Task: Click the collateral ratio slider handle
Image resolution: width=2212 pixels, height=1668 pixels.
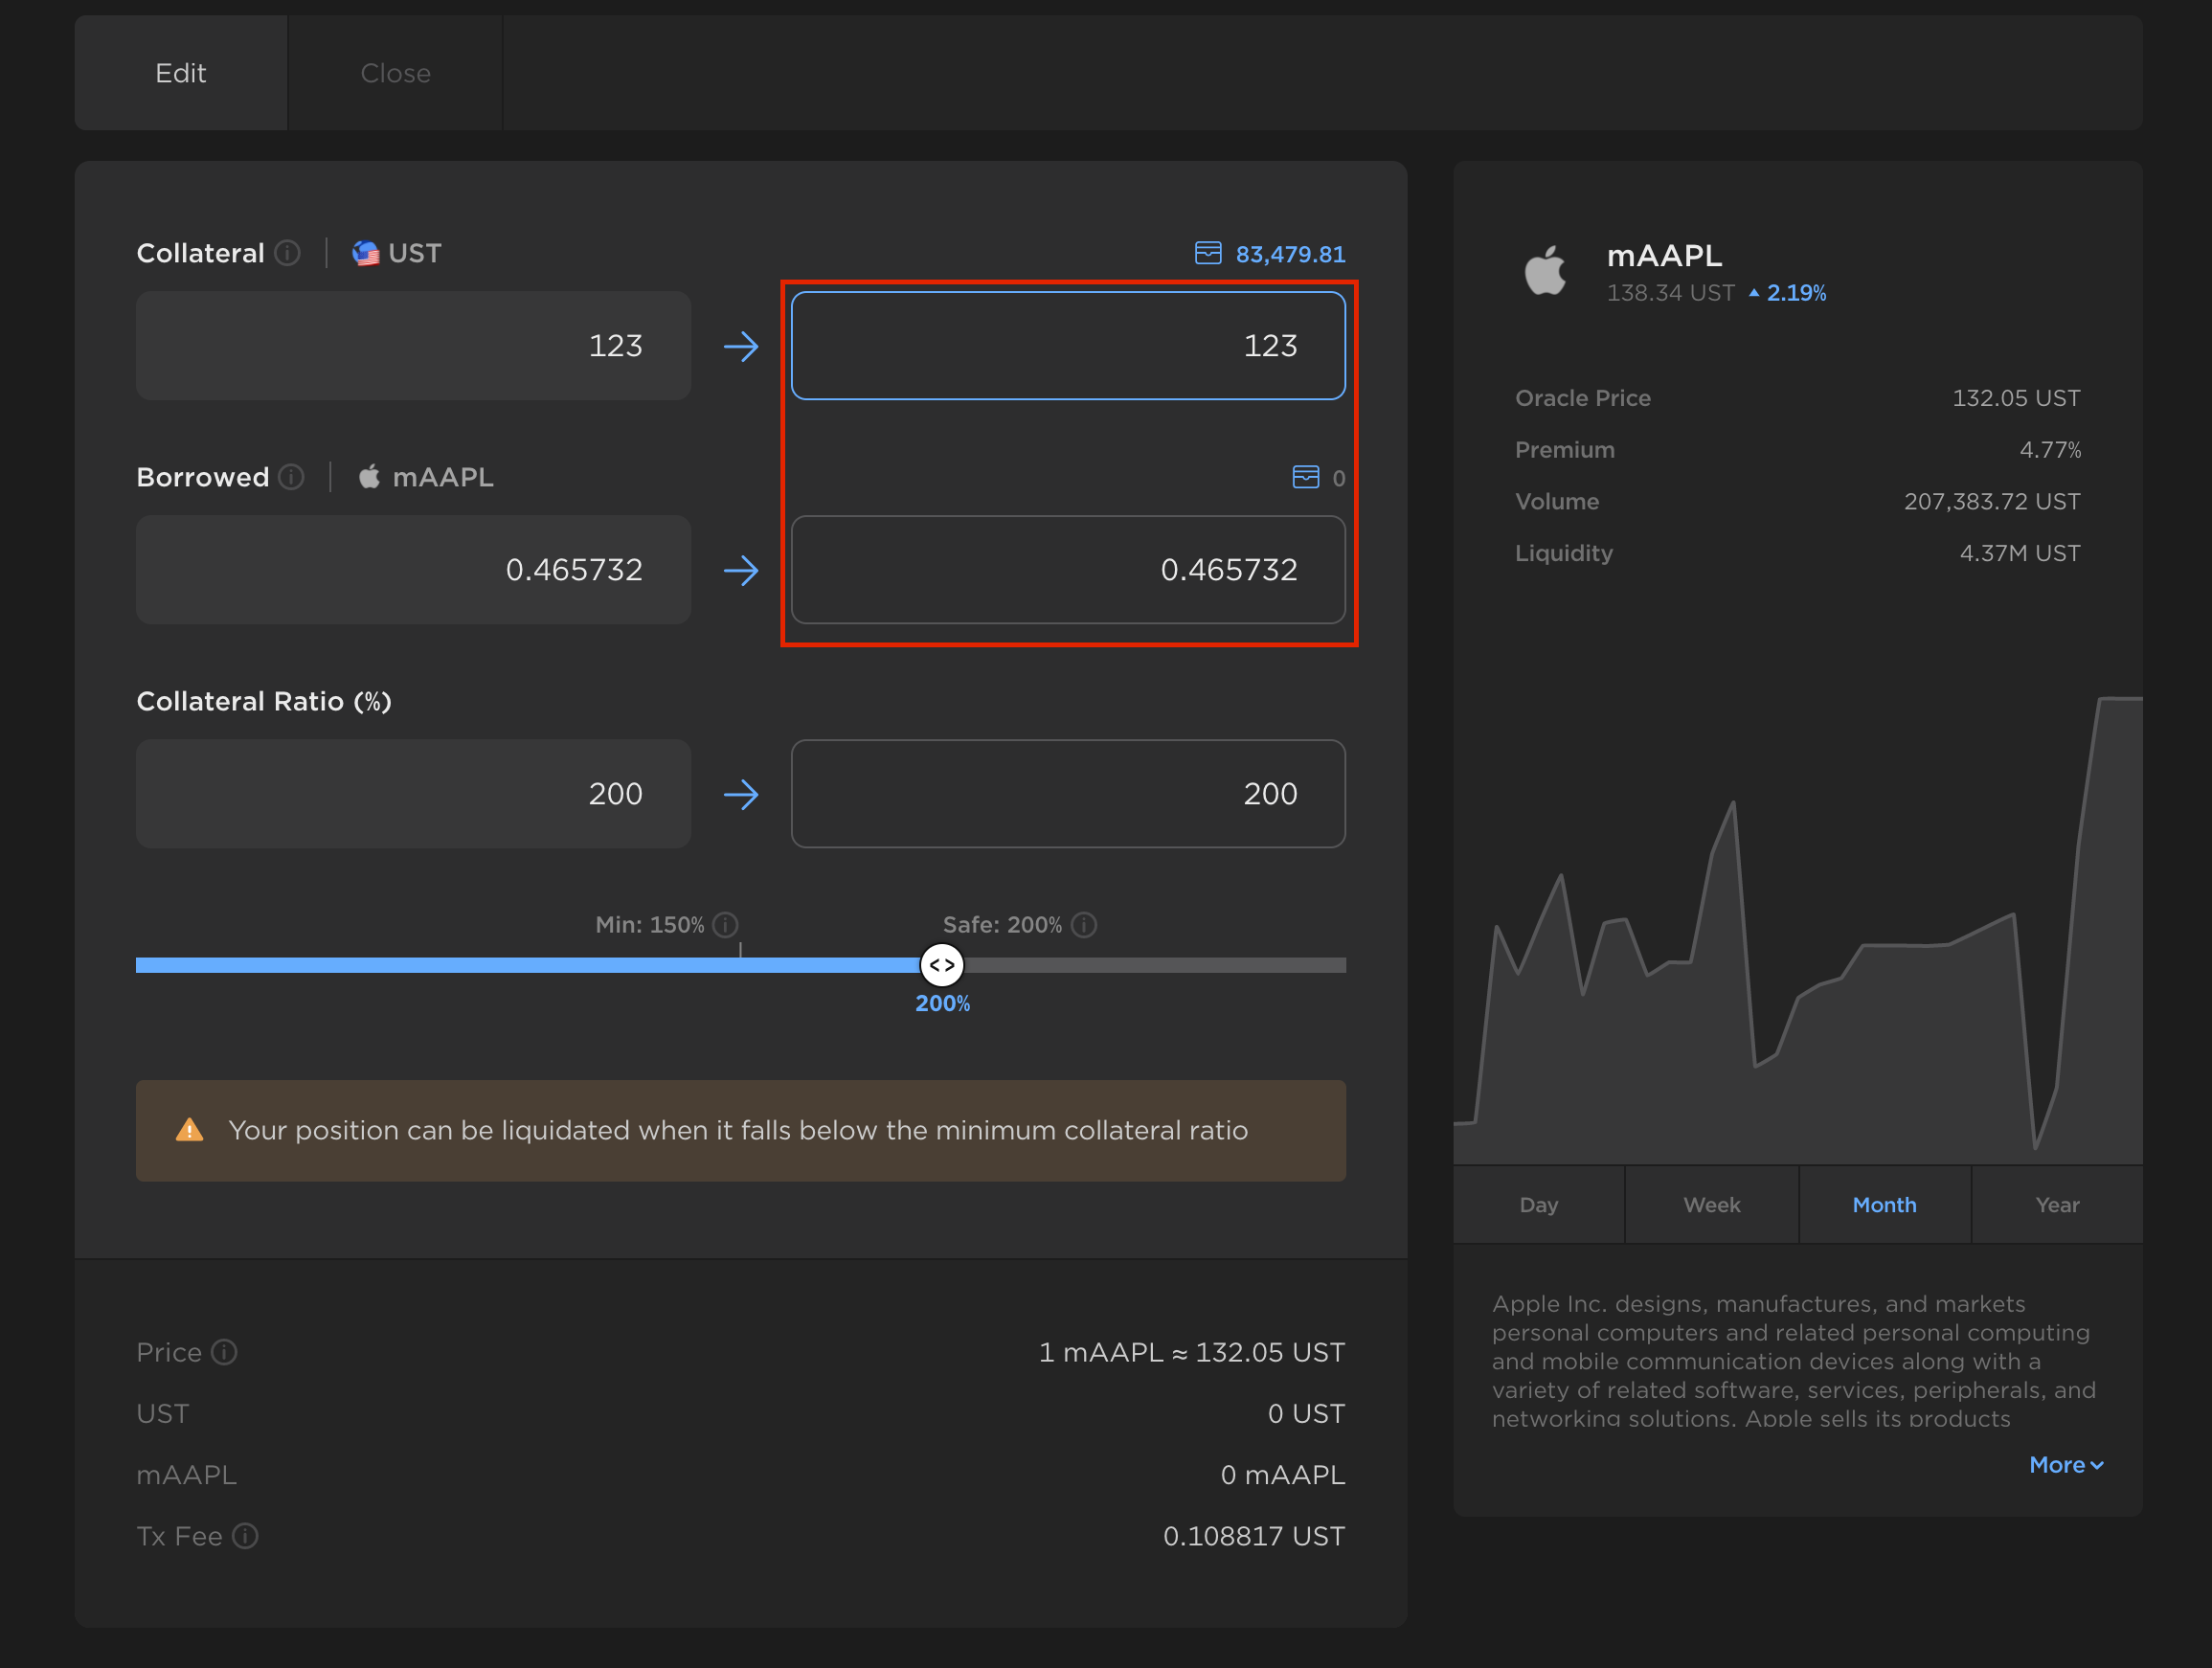Action: click(x=941, y=965)
